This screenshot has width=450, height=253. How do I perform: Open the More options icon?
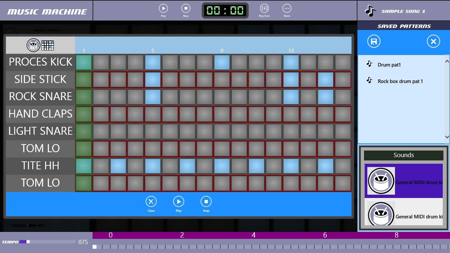(x=287, y=9)
